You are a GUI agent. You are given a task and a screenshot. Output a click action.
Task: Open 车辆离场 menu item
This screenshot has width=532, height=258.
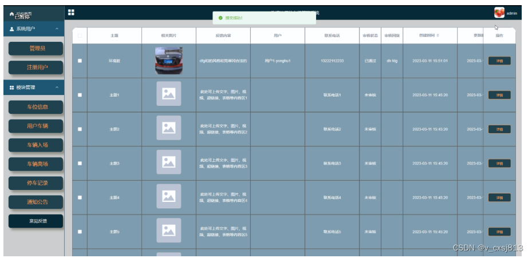[x=36, y=164]
